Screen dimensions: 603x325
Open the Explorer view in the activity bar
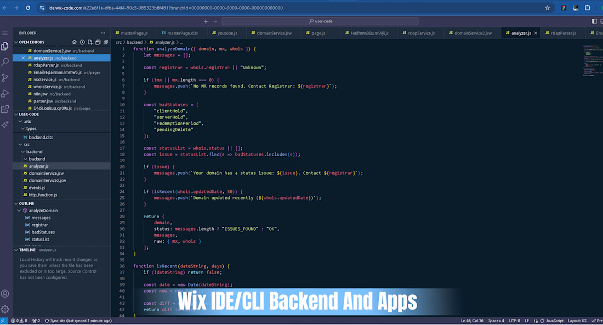(x=5, y=46)
